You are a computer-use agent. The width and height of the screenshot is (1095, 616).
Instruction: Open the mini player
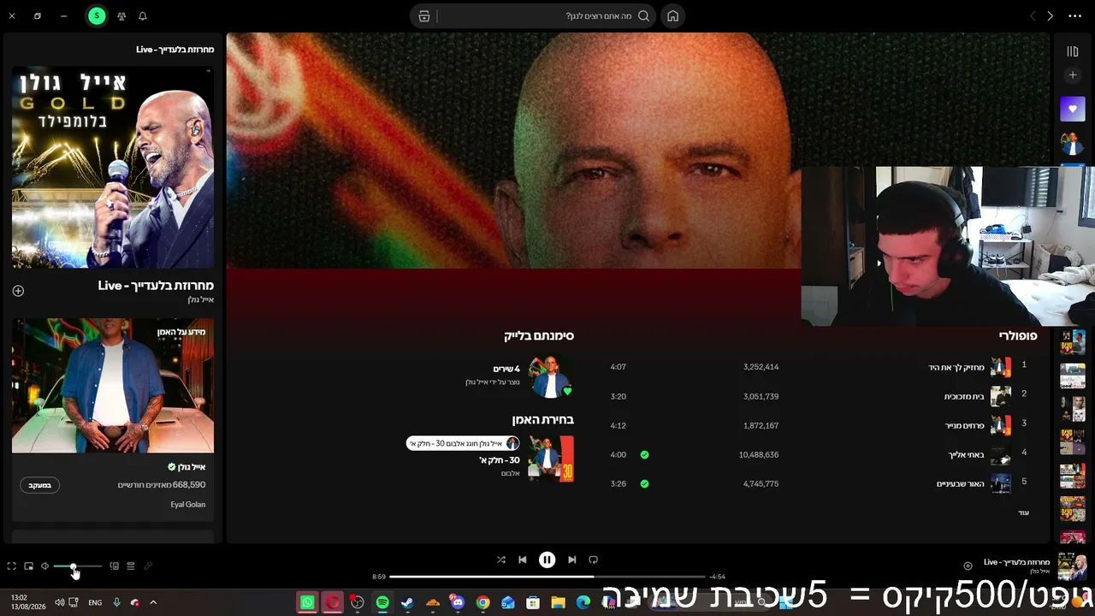point(28,566)
